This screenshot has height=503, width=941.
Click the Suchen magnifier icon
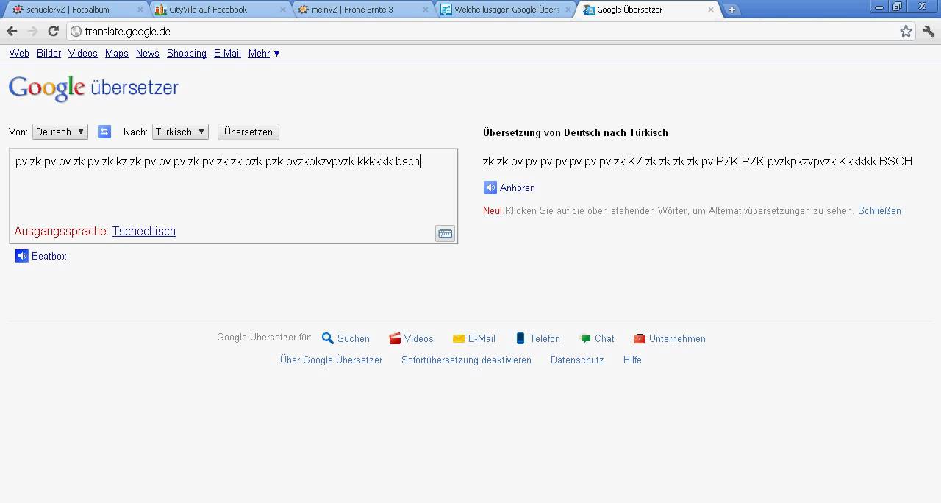tap(328, 338)
